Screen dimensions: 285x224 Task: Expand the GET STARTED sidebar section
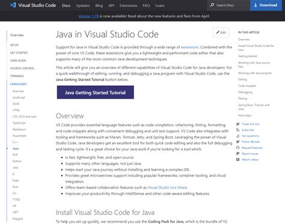pyautogui.click(x=19, y=53)
